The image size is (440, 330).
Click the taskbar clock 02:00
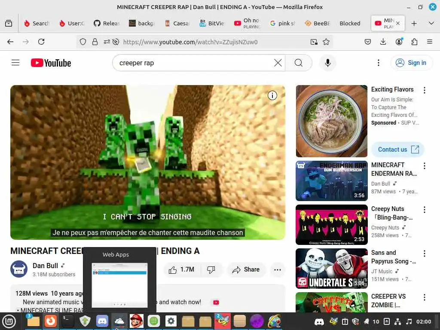(423, 321)
